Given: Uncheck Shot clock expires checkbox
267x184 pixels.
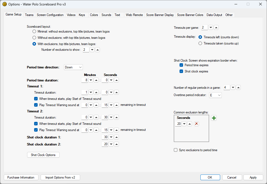Looking at the screenshot, I should [x=181, y=71].
